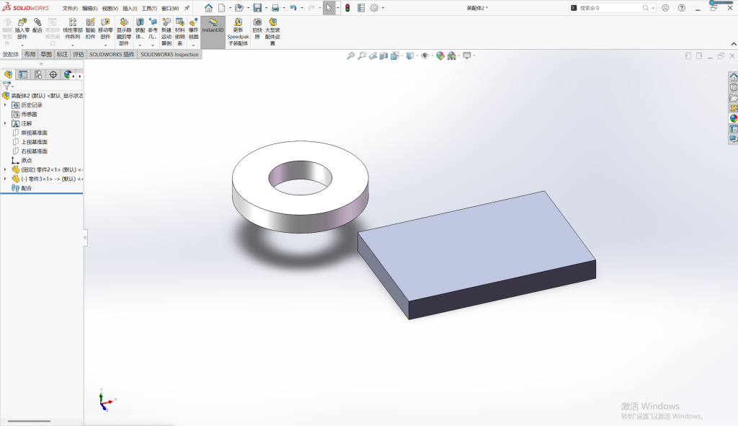Toggle 显示隐藏的零部件 show hidden components

click(124, 32)
